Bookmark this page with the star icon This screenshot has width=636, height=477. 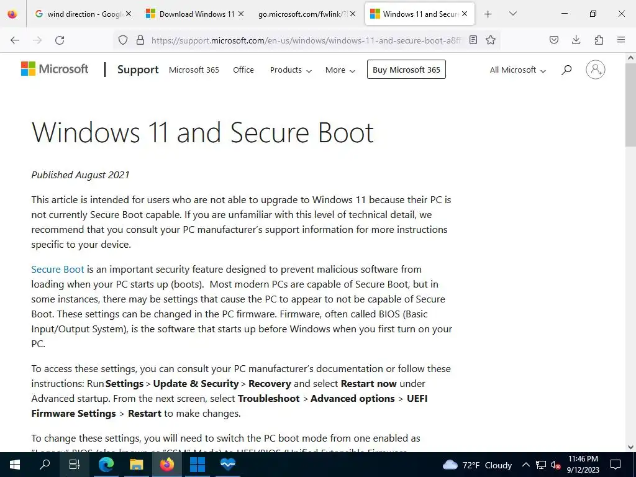tap(491, 40)
